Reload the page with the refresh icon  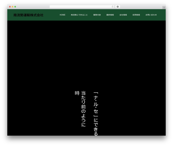112,7
